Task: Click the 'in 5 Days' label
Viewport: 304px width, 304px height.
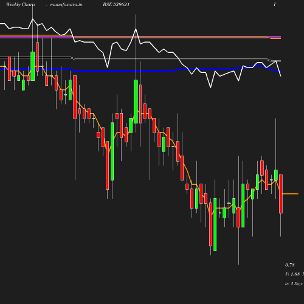Action: [294, 284]
